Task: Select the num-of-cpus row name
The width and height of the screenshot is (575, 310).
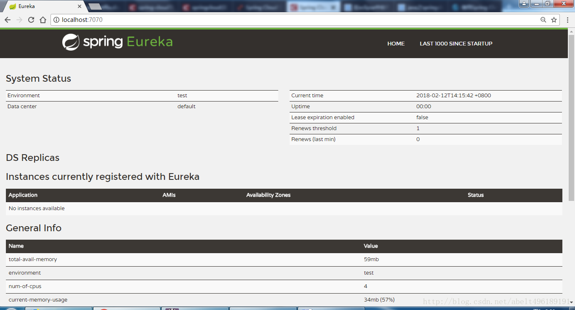Action: pos(25,286)
